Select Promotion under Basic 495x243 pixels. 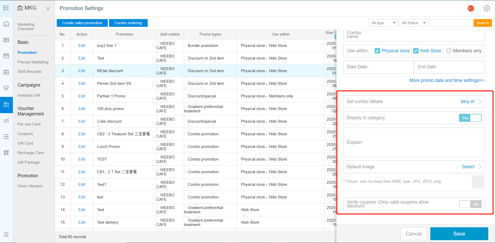pos(27,53)
